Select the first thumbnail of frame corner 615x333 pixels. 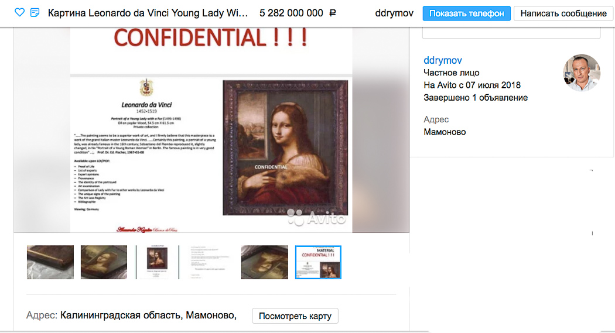pyautogui.click(x=50, y=262)
